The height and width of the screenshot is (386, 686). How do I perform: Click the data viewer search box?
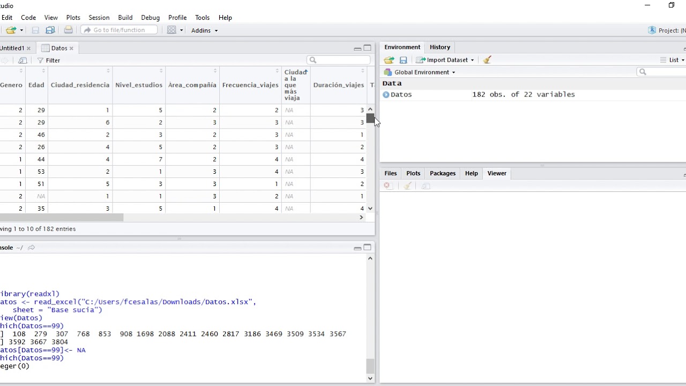339,60
